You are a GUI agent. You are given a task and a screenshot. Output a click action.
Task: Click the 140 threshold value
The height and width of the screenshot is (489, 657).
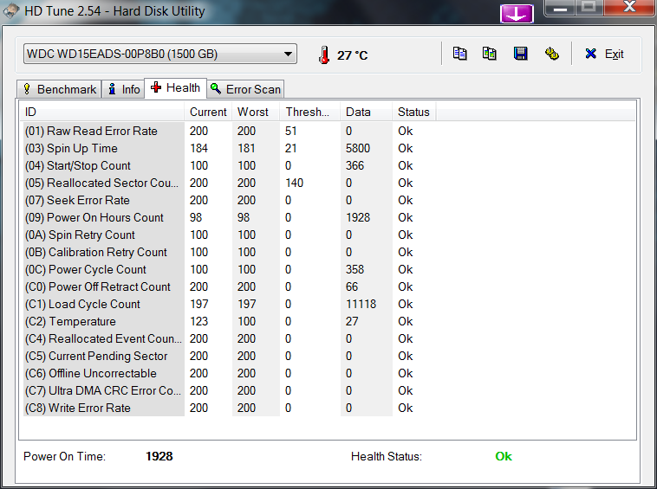click(294, 183)
